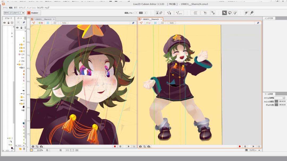
Task: Click the pin icon in the right view toolbar
Action: point(258,23)
